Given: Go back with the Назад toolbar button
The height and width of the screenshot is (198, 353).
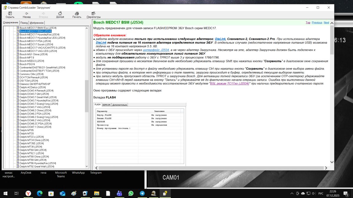Looking at the screenshot, I should [26, 15].
